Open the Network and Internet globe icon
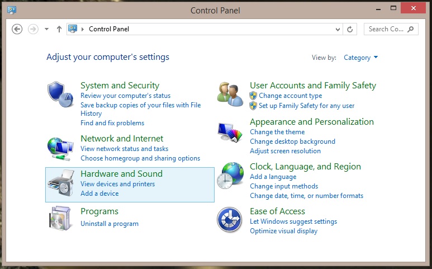Viewport: 432px width, 269px height. [60, 149]
